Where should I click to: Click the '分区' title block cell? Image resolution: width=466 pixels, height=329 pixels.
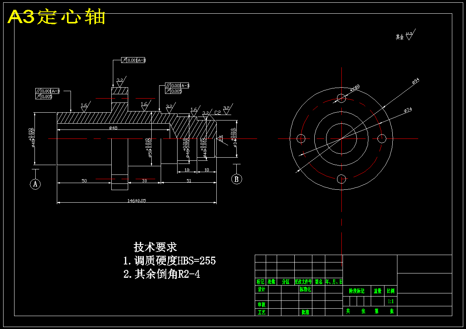[x=286, y=282]
